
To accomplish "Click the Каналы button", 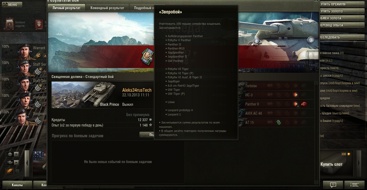I will 17,185.
